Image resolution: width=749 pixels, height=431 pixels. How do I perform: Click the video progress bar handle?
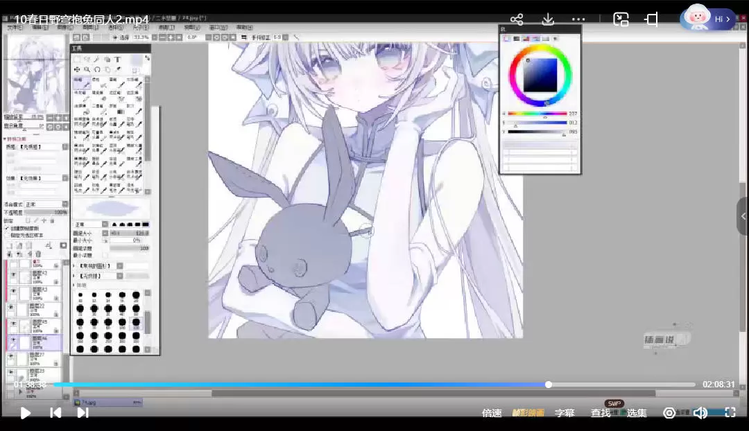[549, 385]
